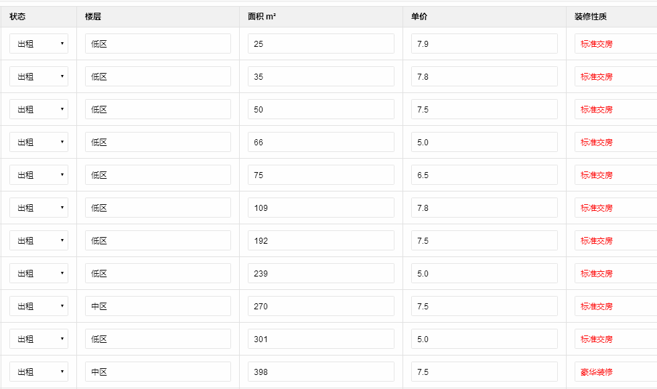Open the 出租 status dropdown in the 25 m² row
Viewport: 657px width, 389px height.
pyautogui.click(x=39, y=44)
